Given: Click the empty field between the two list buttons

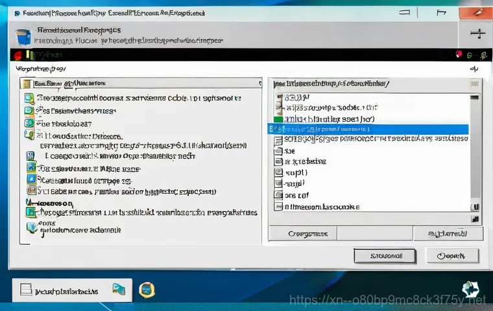Looking at the screenshot, I should [375, 234].
